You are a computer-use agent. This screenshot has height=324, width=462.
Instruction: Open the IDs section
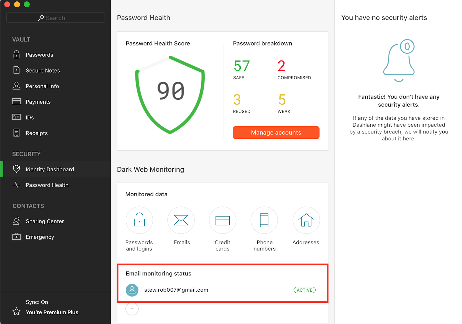coord(30,117)
